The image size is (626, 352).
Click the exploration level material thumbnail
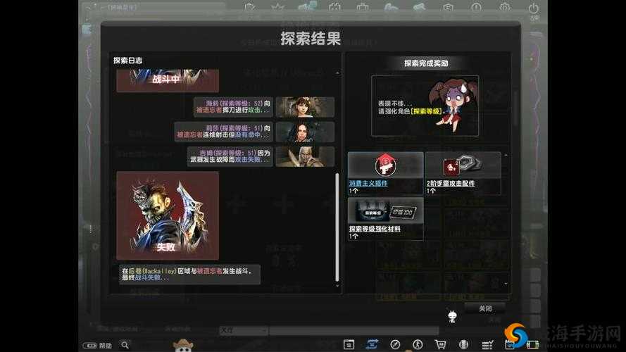(x=385, y=211)
